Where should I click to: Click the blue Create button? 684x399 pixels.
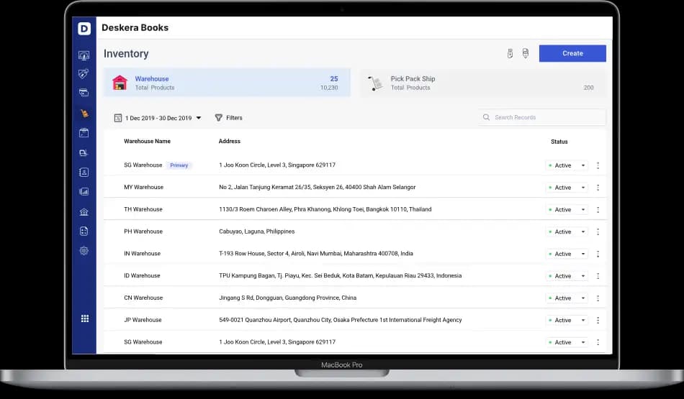click(x=572, y=53)
